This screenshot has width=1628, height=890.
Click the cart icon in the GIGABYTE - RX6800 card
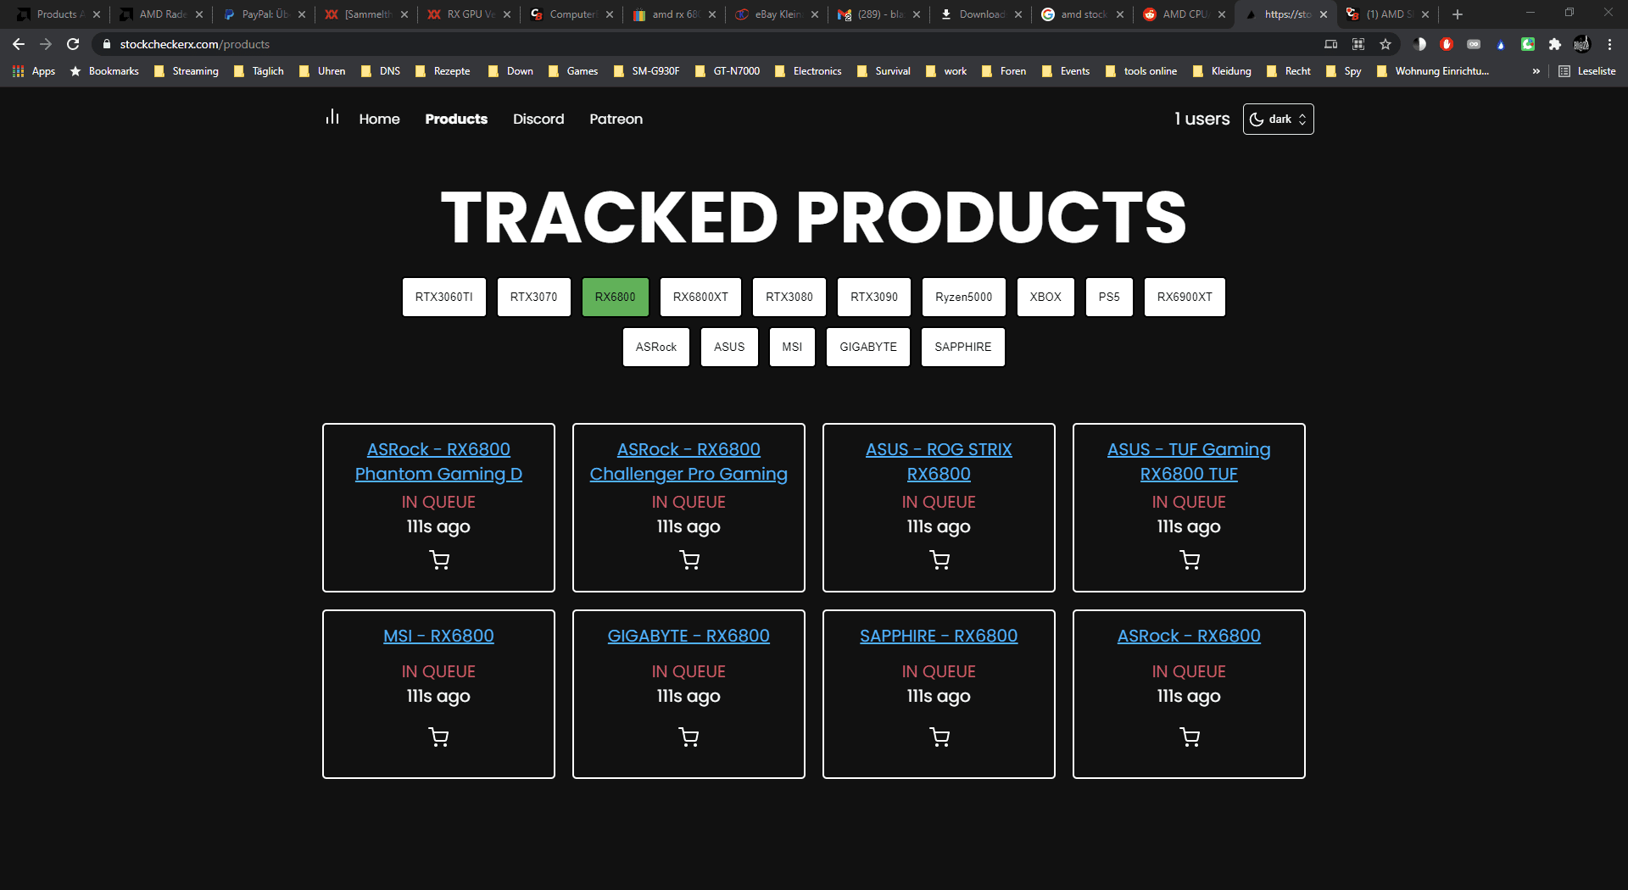pyautogui.click(x=689, y=737)
